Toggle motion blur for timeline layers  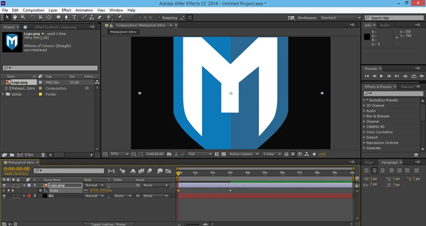click(149, 171)
